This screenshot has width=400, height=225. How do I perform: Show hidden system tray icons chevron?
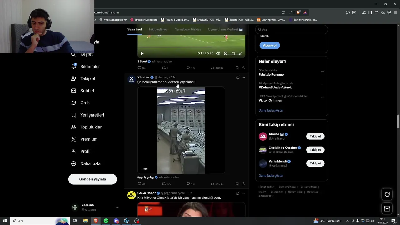(347, 221)
